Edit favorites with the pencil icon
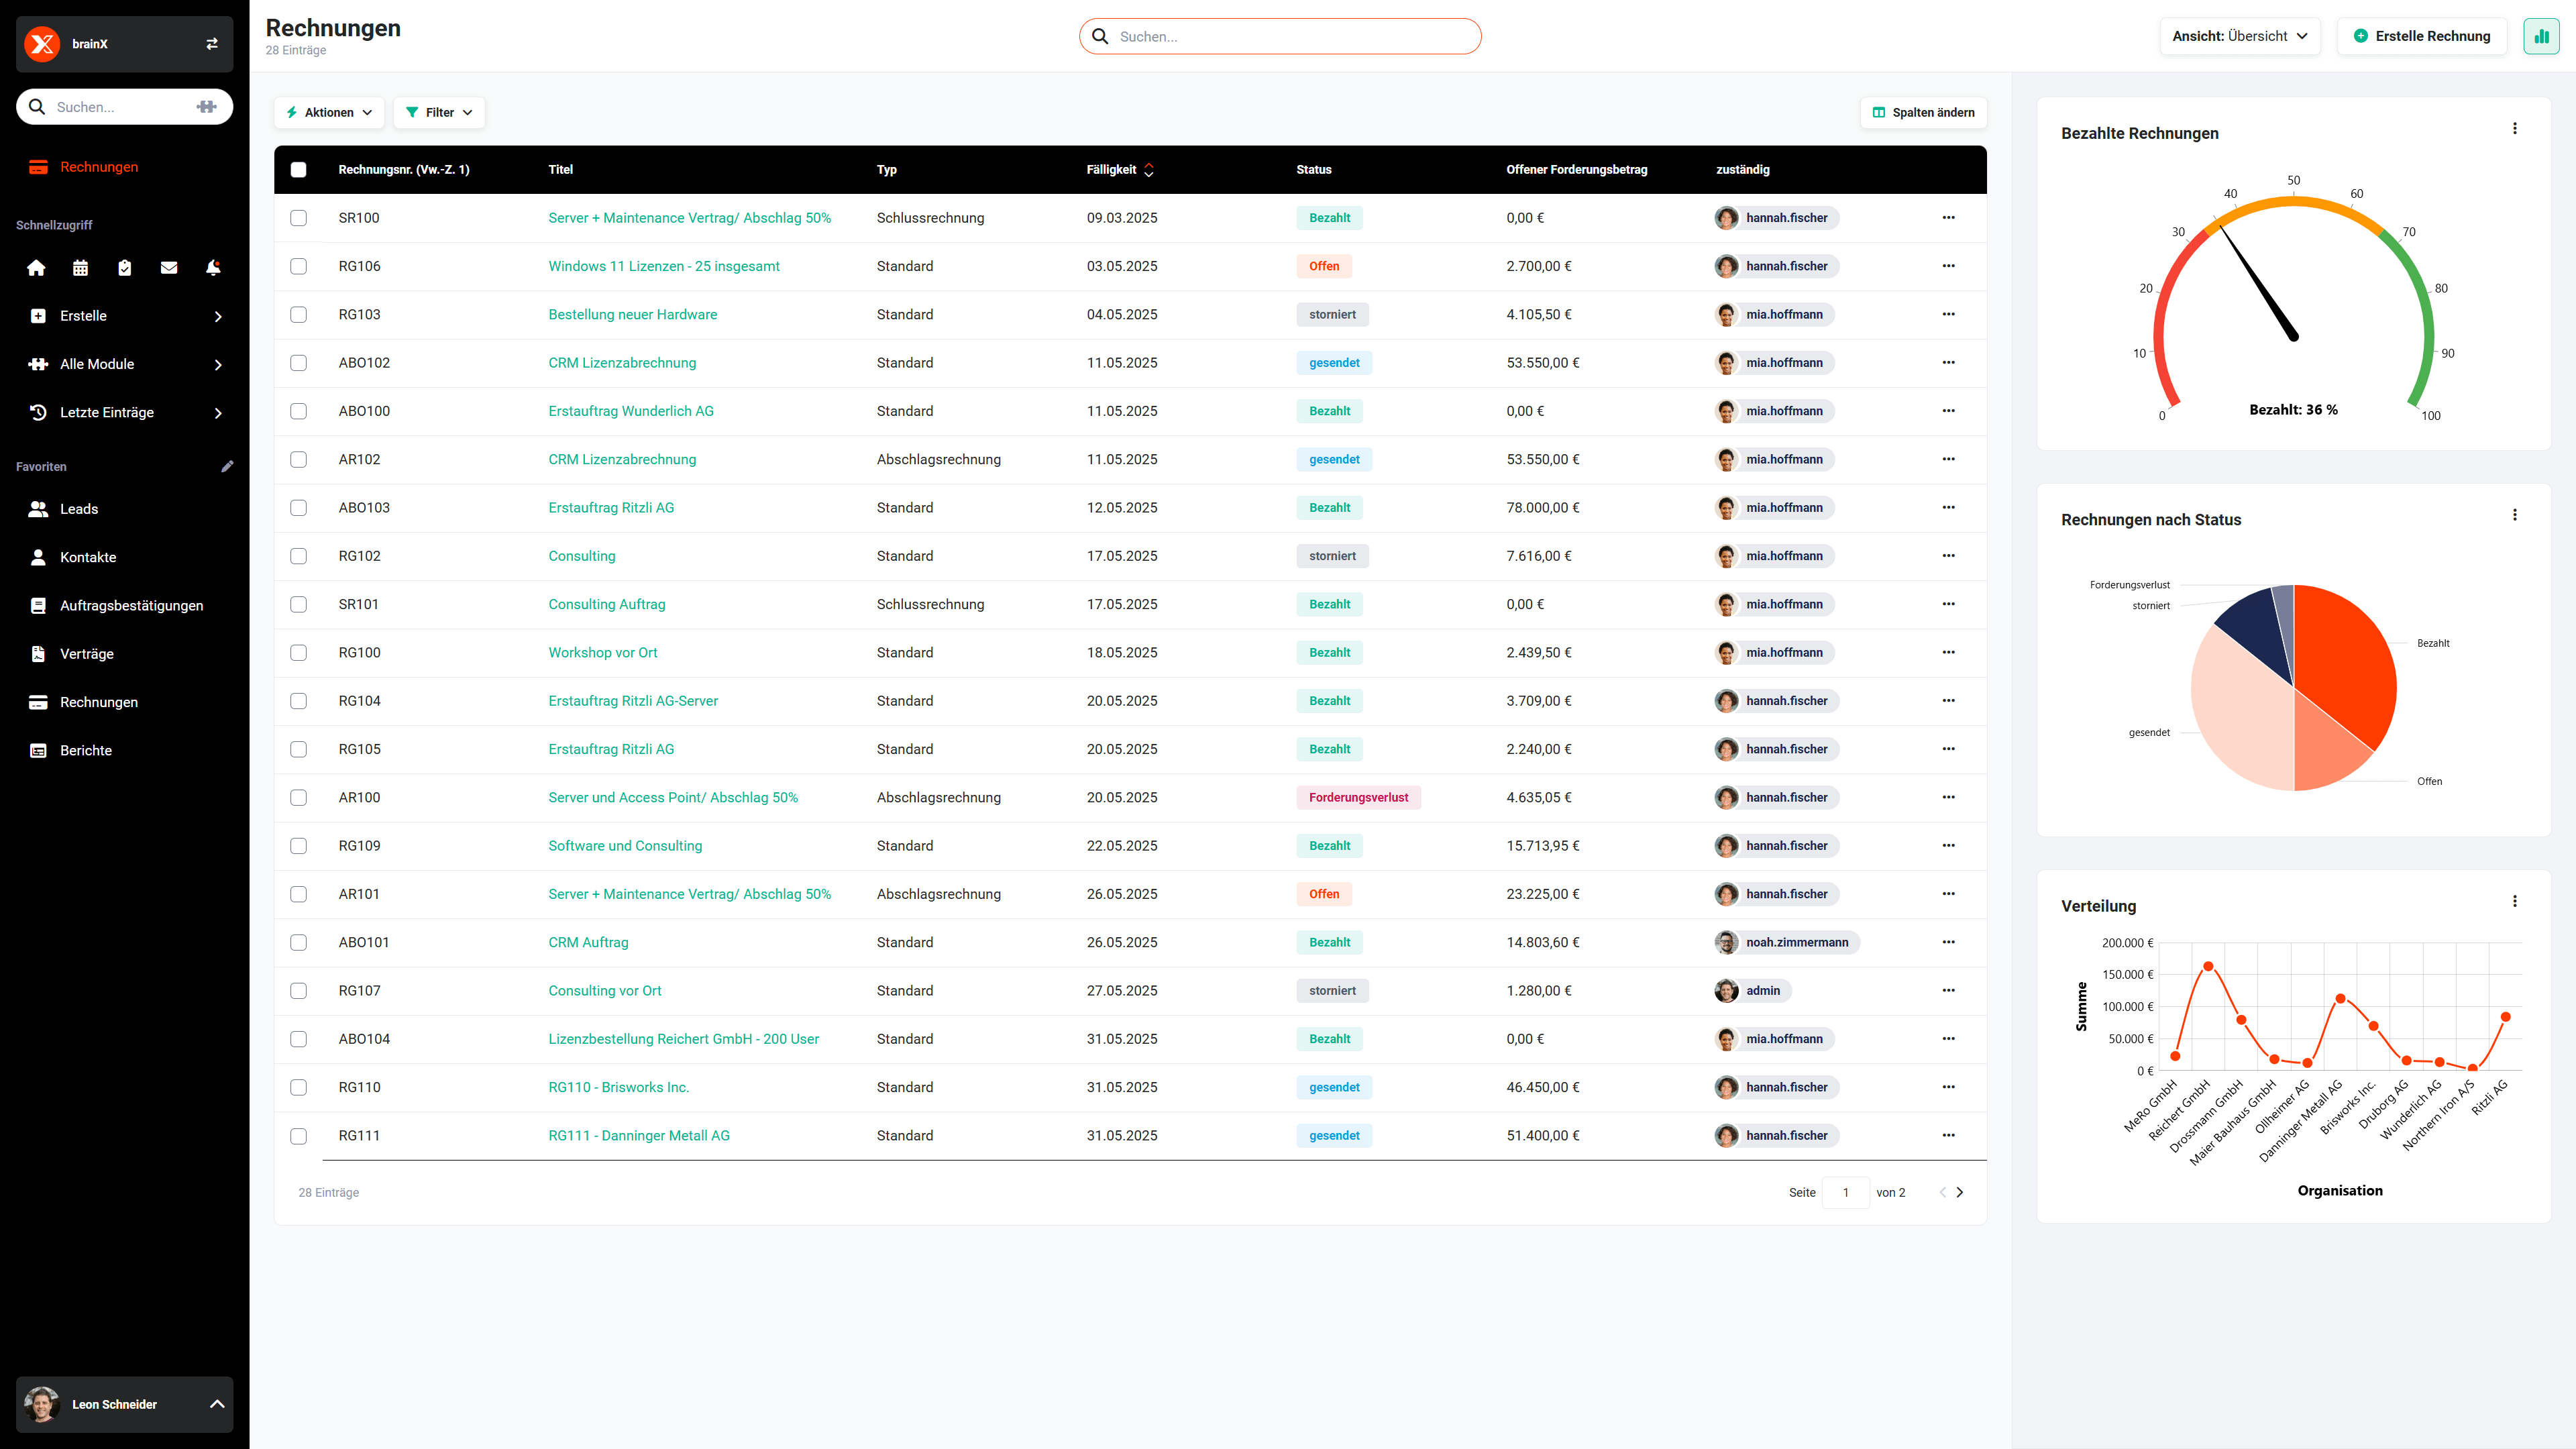This screenshot has height=1449, width=2576. pos(227,467)
